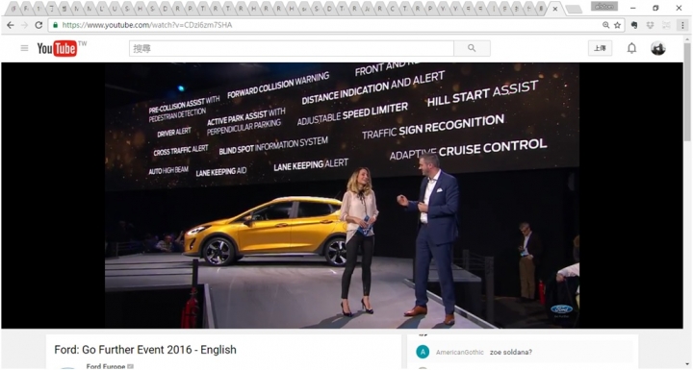This screenshot has height=370, width=693.
Task: Open the YouTube hamburger guide menu
Action: point(24,48)
